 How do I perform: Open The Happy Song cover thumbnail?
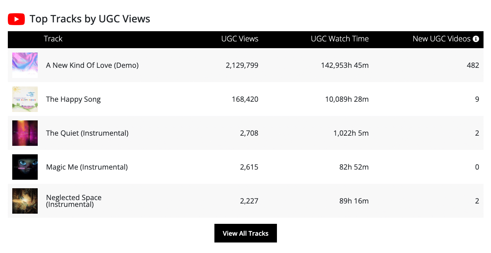pyautogui.click(x=25, y=99)
